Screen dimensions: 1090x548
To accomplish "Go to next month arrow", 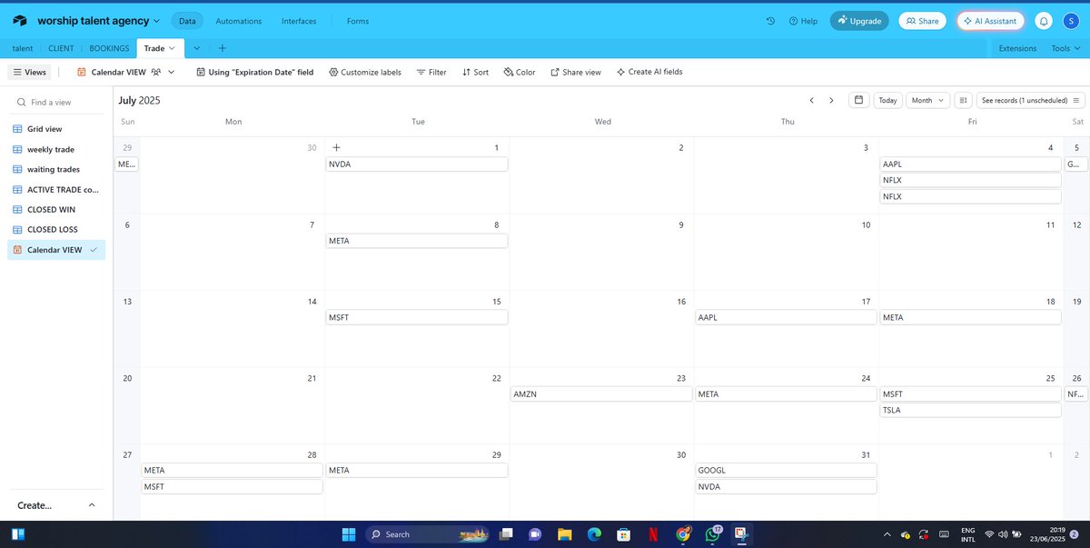I will coord(831,101).
